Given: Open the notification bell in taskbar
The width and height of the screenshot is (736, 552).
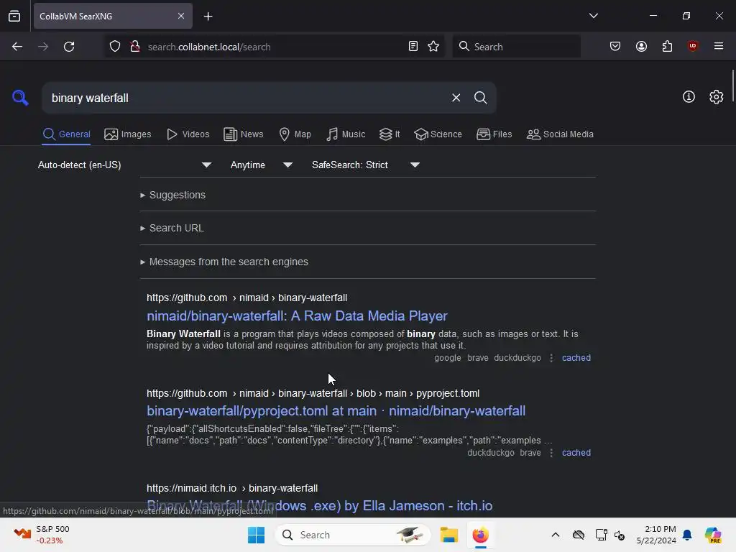Looking at the screenshot, I should [687, 535].
